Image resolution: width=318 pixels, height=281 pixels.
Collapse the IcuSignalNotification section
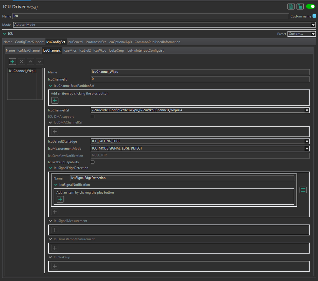[x=56, y=185]
